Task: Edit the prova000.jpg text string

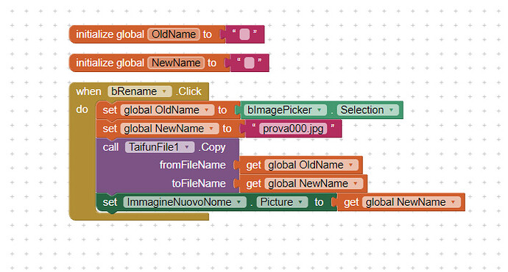Action: [293, 129]
